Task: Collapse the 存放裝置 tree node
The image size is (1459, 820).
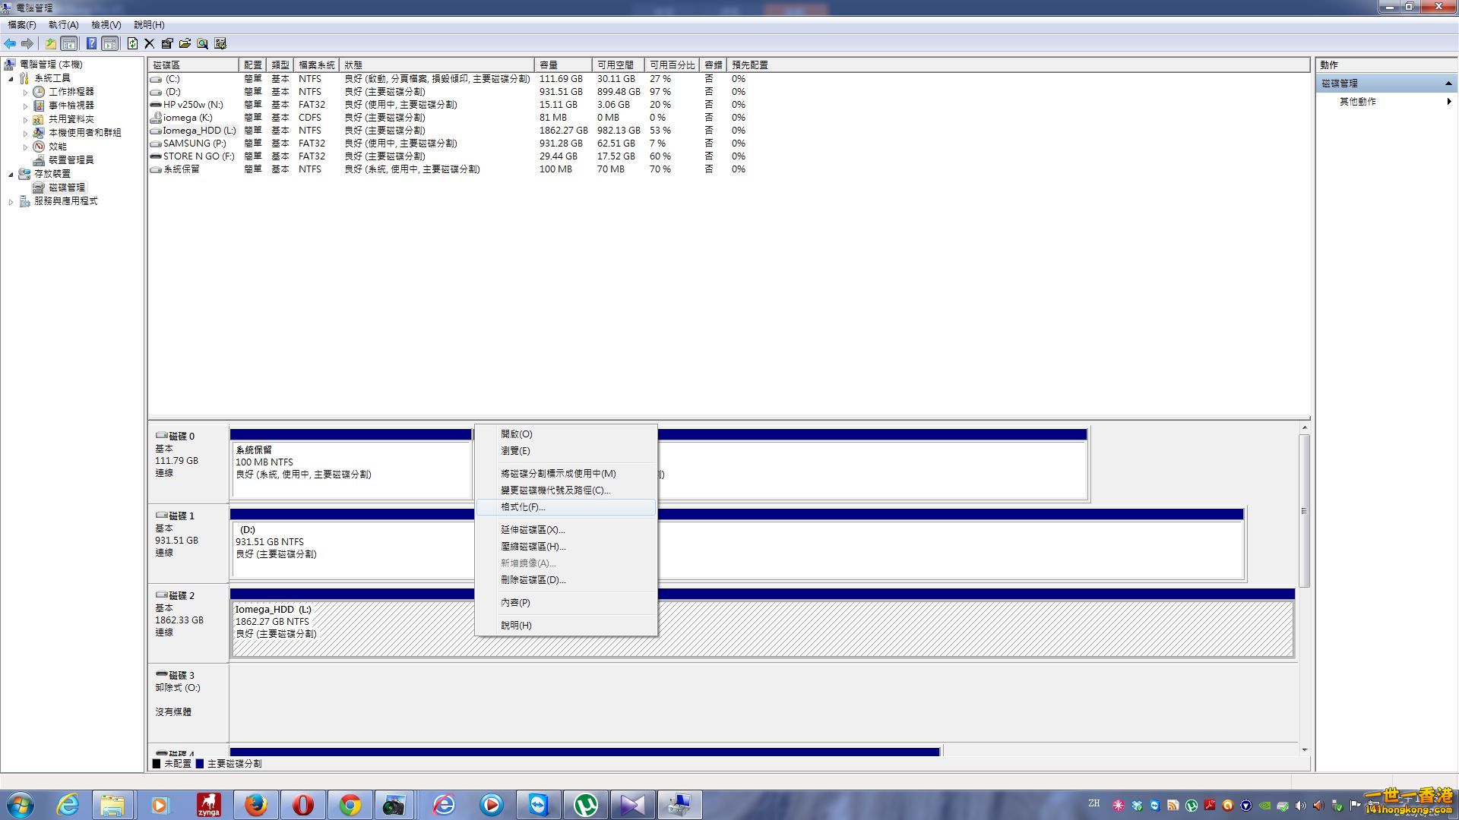Action: (x=11, y=175)
